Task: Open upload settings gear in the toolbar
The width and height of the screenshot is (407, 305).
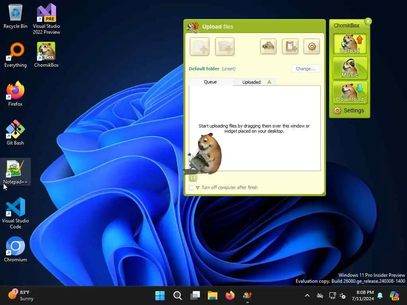Action: coord(312,46)
